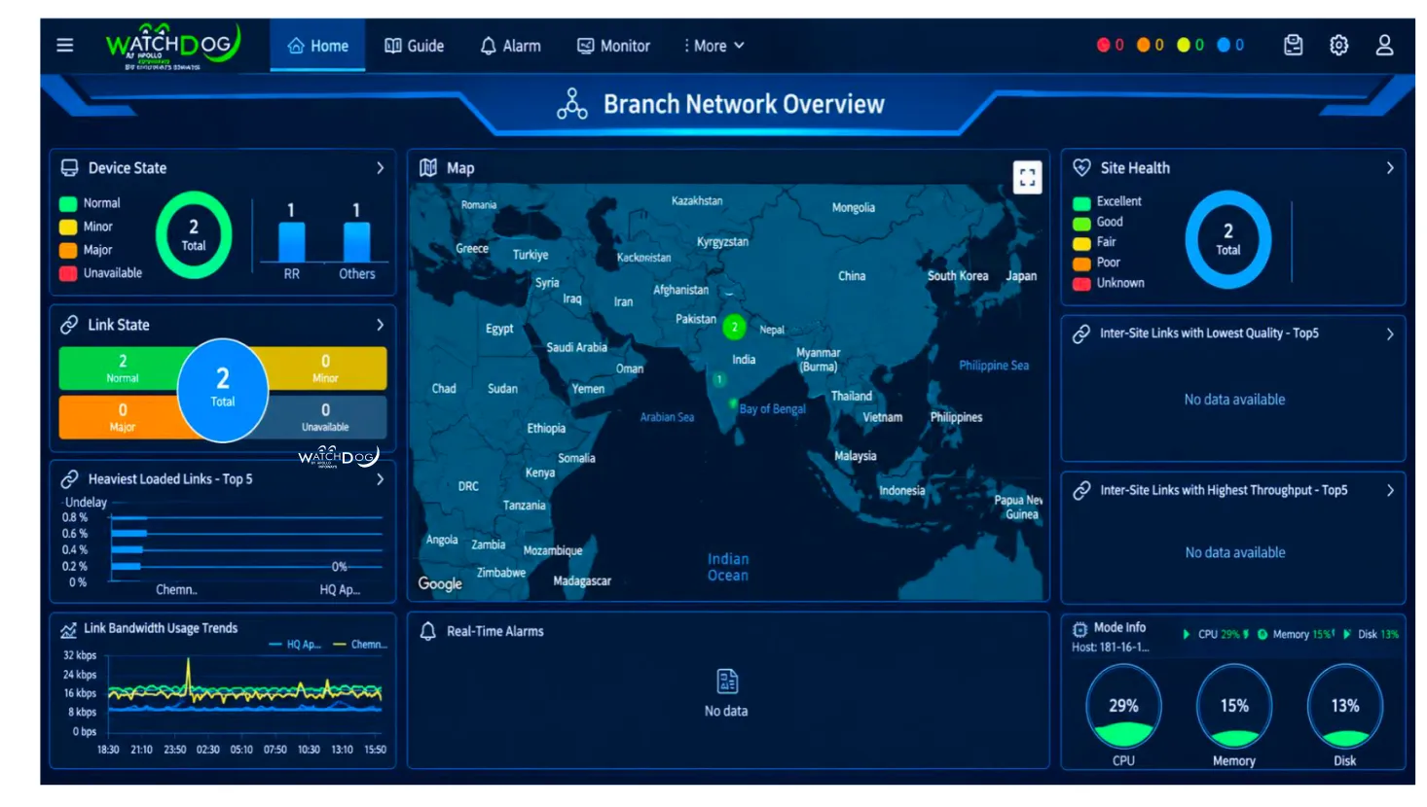Click the orange Major link state tile
1427x807 pixels.
click(123, 417)
